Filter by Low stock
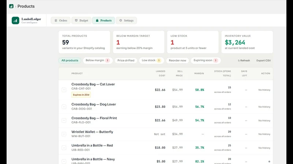 151,60
